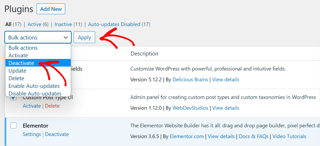Open the Bulk actions dropdown

38,37
